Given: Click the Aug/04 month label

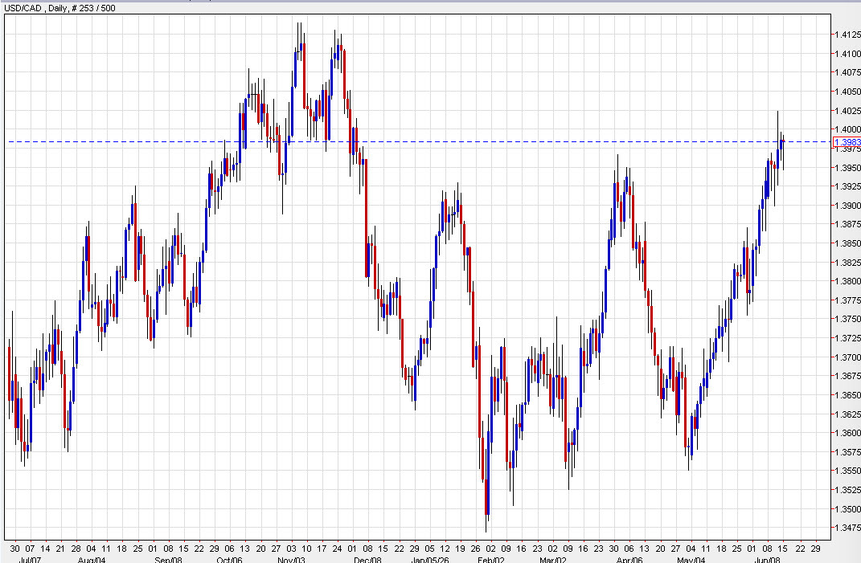Looking at the screenshot, I should (x=92, y=560).
